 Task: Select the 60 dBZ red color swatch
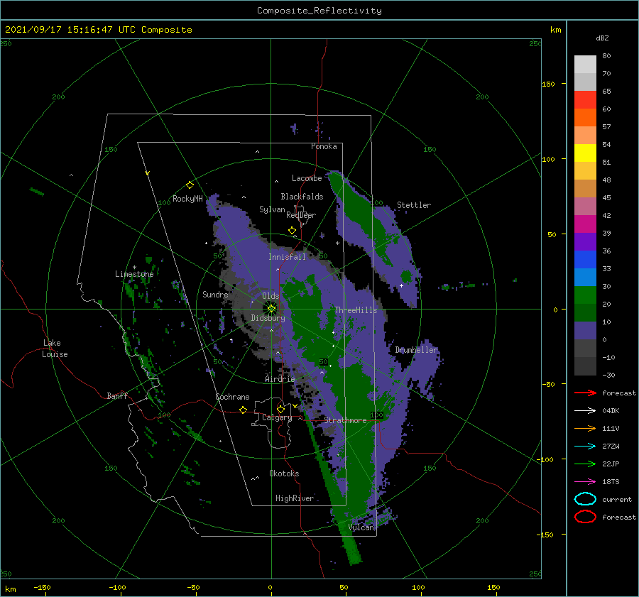click(x=585, y=100)
